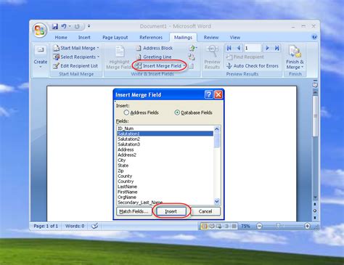Select County in the Fields list

tap(165, 176)
